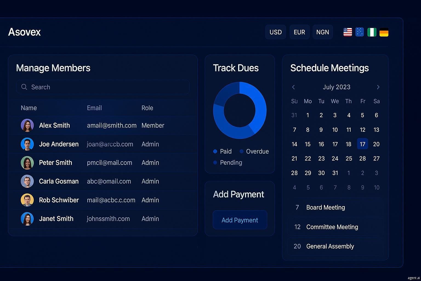Click the Add Payment button
This screenshot has height=281, width=421.
(x=240, y=220)
